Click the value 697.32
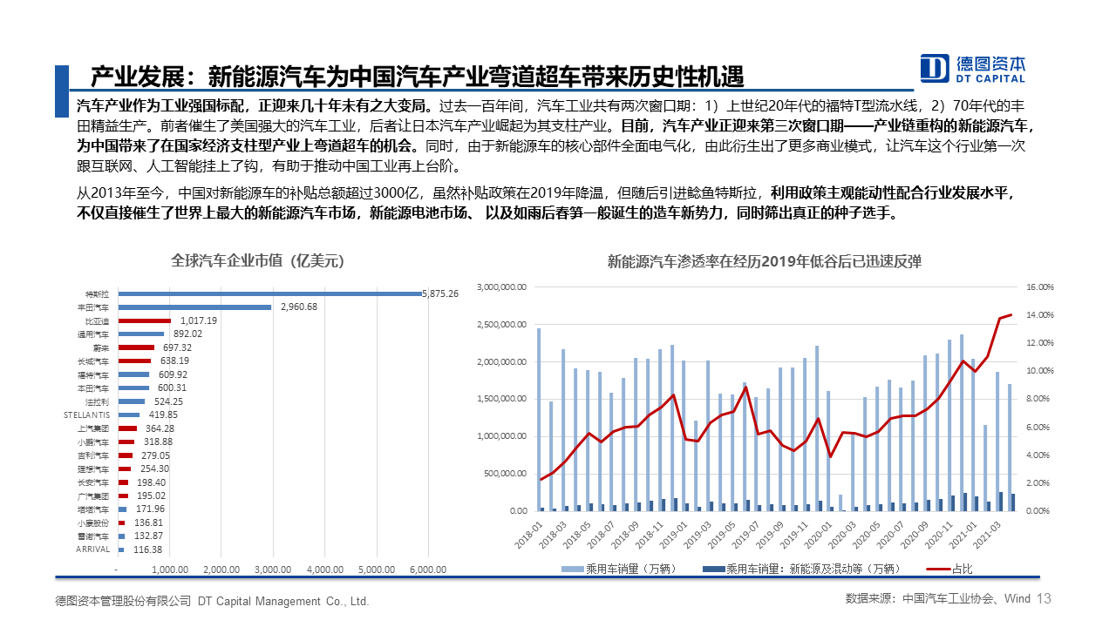This screenshot has width=1116, height=627. click(x=177, y=347)
